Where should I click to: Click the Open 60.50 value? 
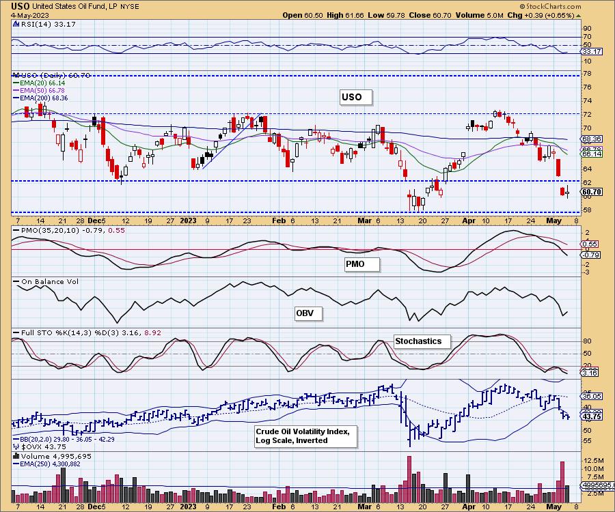click(303, 15)
